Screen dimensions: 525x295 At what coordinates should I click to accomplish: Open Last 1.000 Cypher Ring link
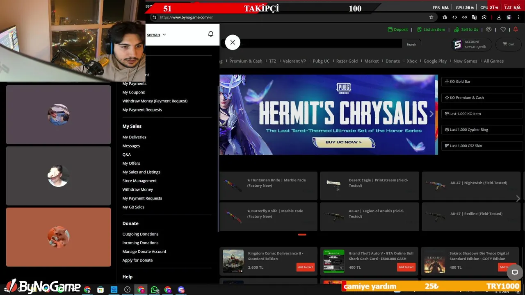pyautogui.click(x=482, y=129)
